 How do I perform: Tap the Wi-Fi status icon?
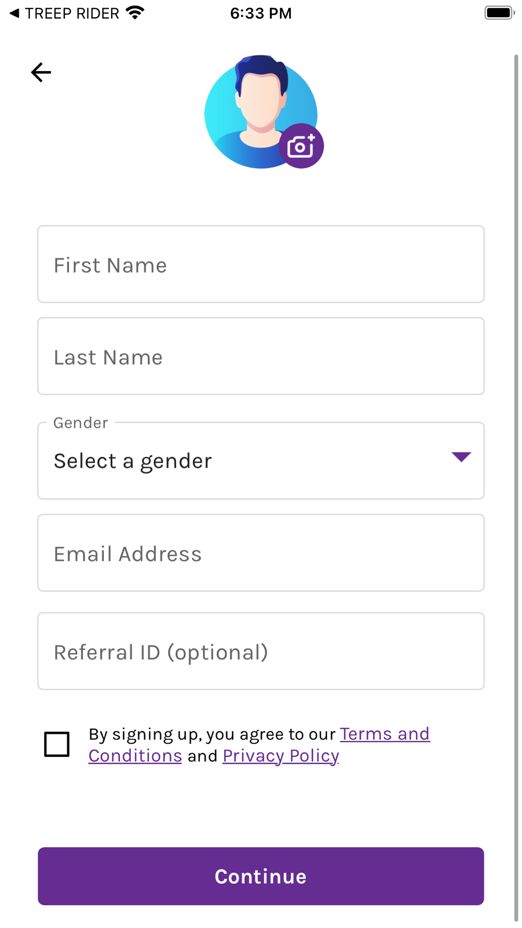[135, 13]
